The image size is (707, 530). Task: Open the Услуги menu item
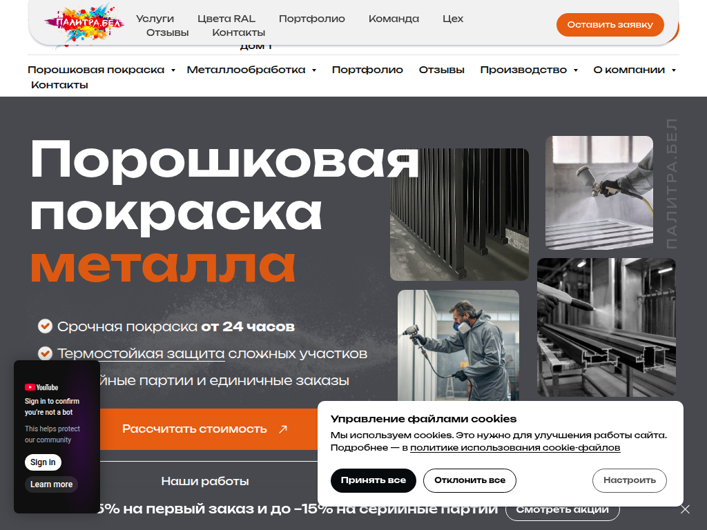pyautogui.click(x=155, y=19)
